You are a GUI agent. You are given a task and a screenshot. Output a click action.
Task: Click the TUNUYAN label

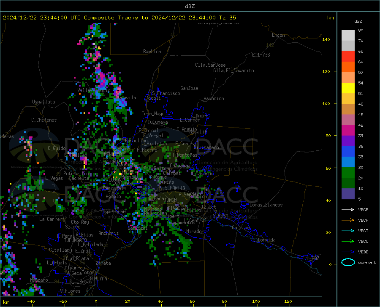coord(98,279)
